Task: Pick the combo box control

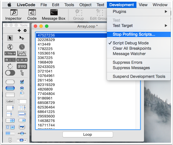Action: tap(10, 127)
